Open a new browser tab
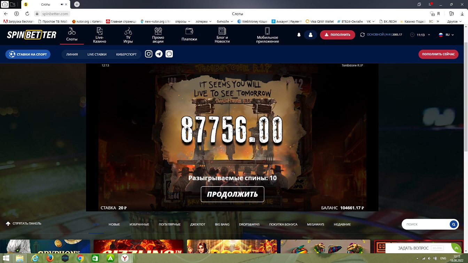 (77, 4)
